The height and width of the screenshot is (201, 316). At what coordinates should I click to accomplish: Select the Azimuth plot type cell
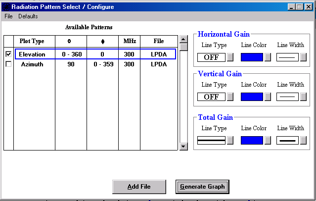coord(32,64)
